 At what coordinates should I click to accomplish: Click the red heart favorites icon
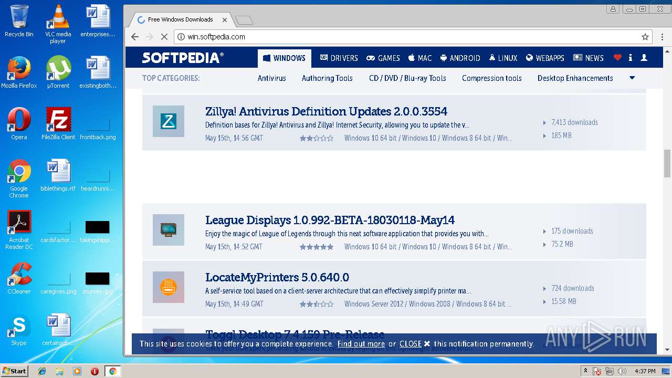pyautogui.click(x=617, y=58)
